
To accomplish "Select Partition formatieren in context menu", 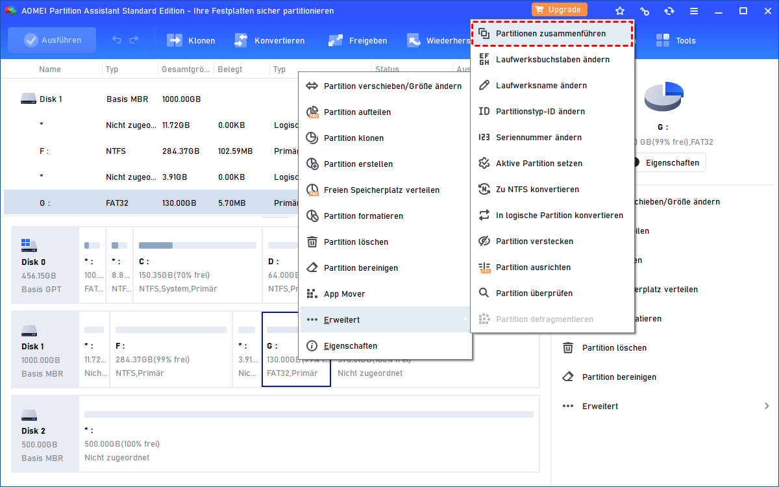I will [x=385, y=216].
